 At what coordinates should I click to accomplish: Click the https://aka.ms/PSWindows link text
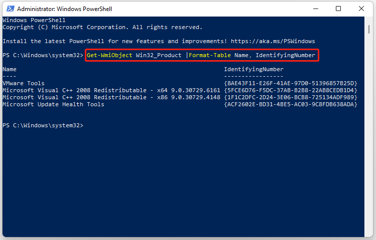(273, 41)
